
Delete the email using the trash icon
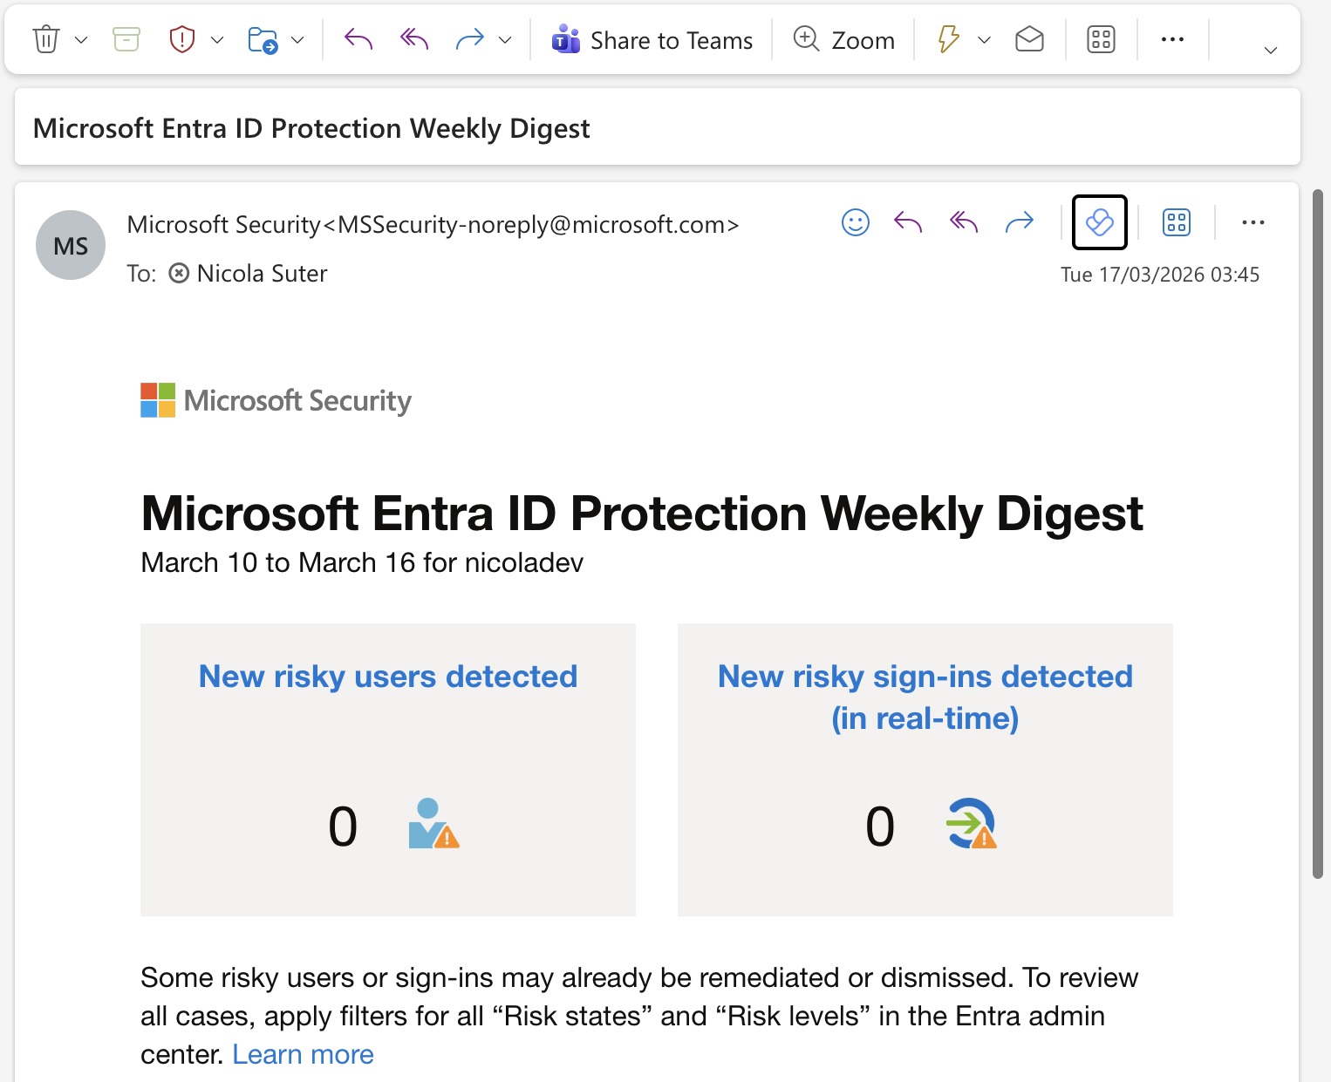tap(45, 39)
